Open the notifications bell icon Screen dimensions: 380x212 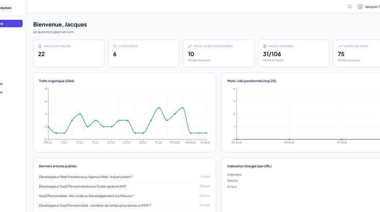(x=350, y=7)
